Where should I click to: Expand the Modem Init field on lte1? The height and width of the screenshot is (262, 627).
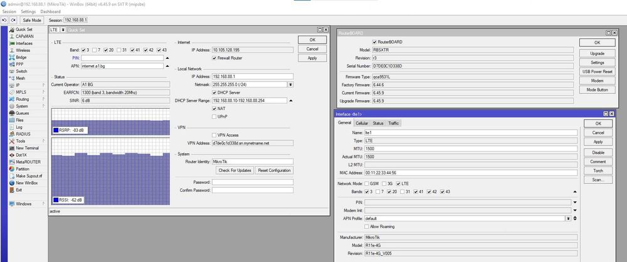[x=575, y=211]
